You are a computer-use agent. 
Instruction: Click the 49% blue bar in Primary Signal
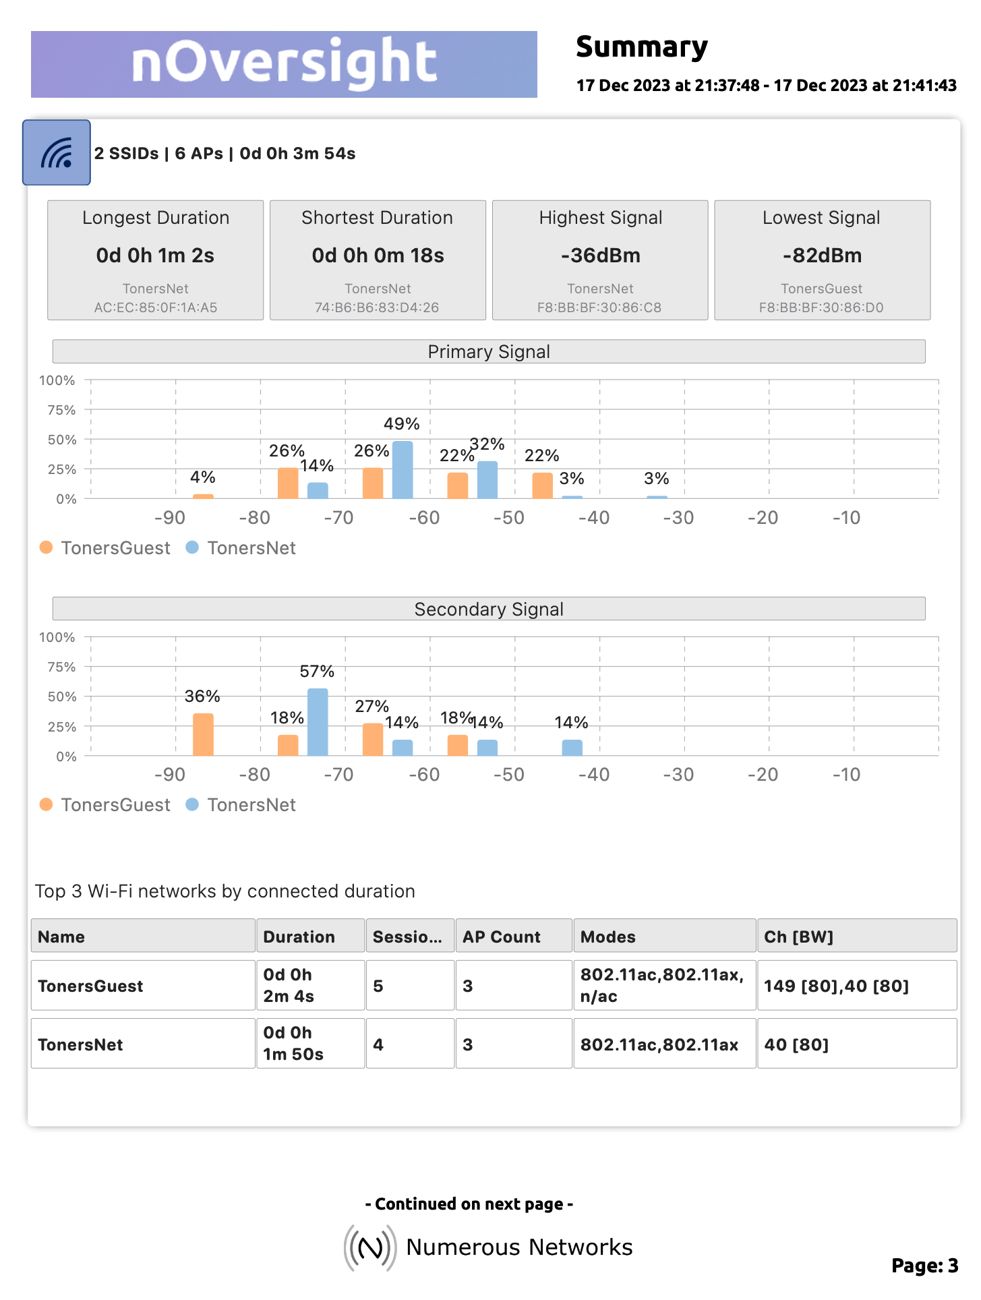[x=403, y=470]
